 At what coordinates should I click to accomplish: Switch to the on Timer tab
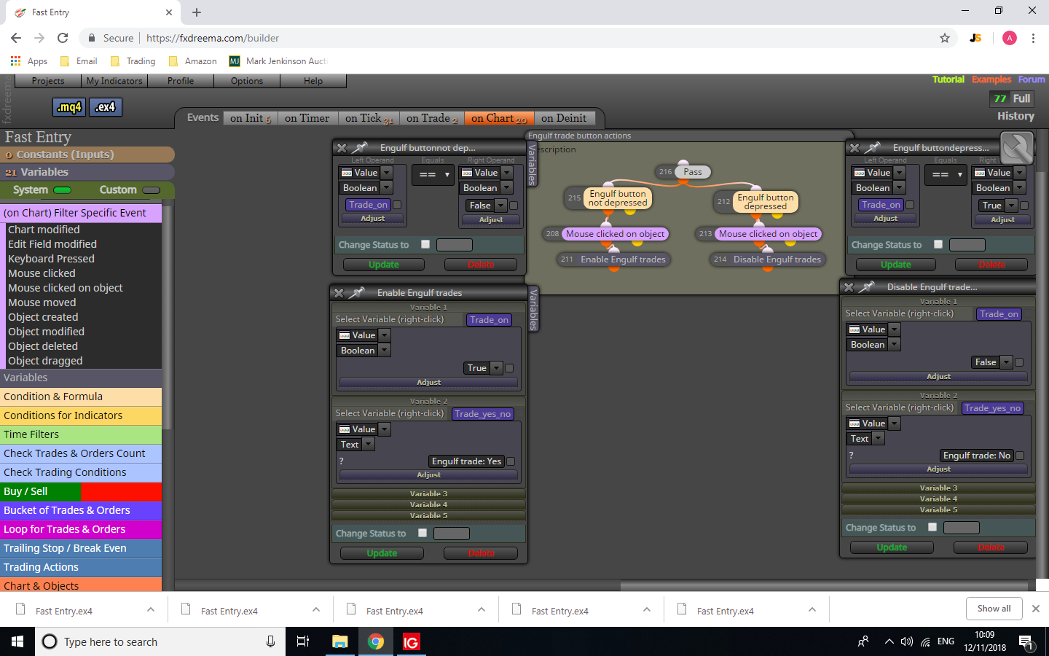307,118
